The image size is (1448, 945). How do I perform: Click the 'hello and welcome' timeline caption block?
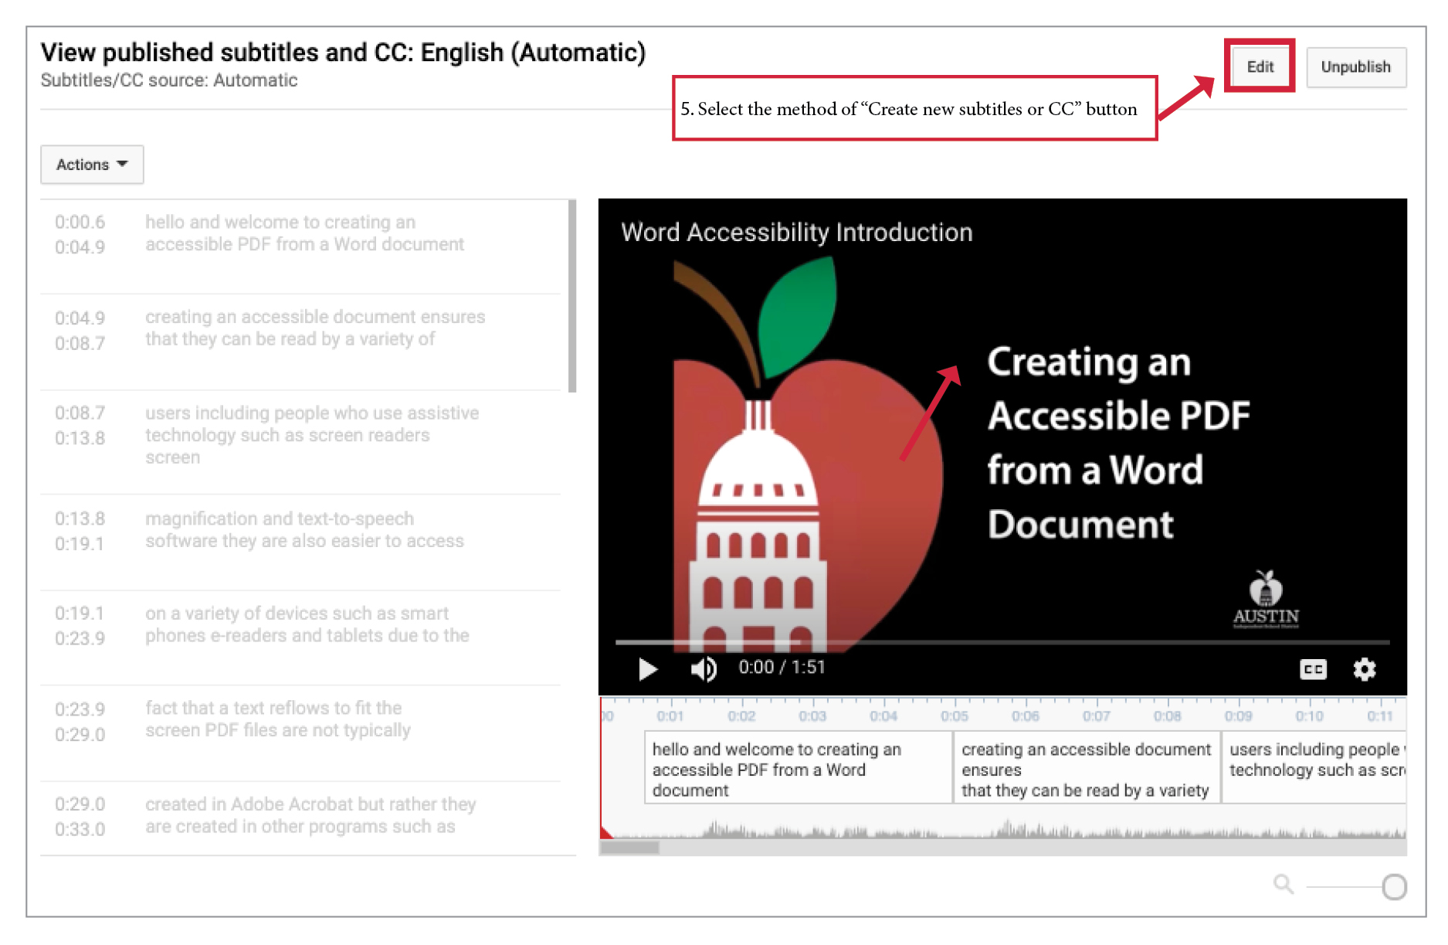point(798,769)
